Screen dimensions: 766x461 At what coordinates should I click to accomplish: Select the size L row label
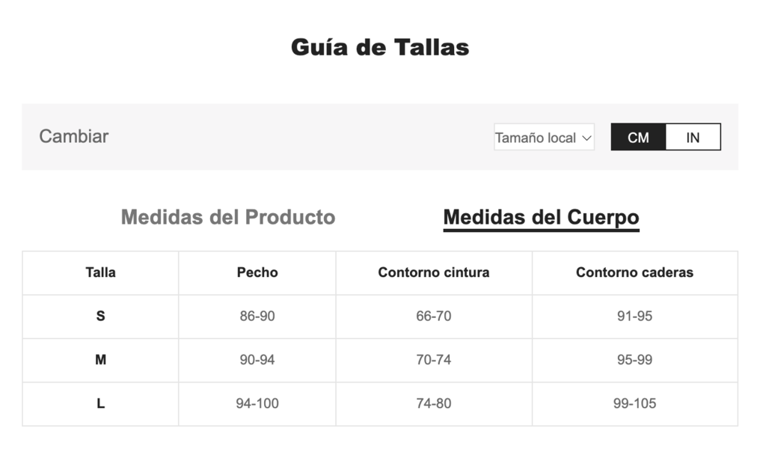coord(101,403)
